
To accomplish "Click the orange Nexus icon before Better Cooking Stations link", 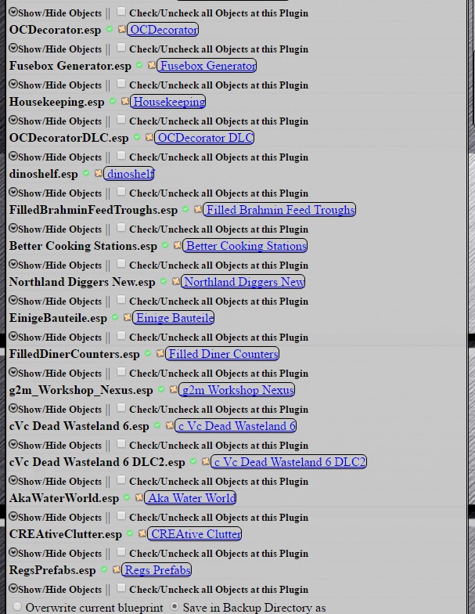I will [178, 246].
